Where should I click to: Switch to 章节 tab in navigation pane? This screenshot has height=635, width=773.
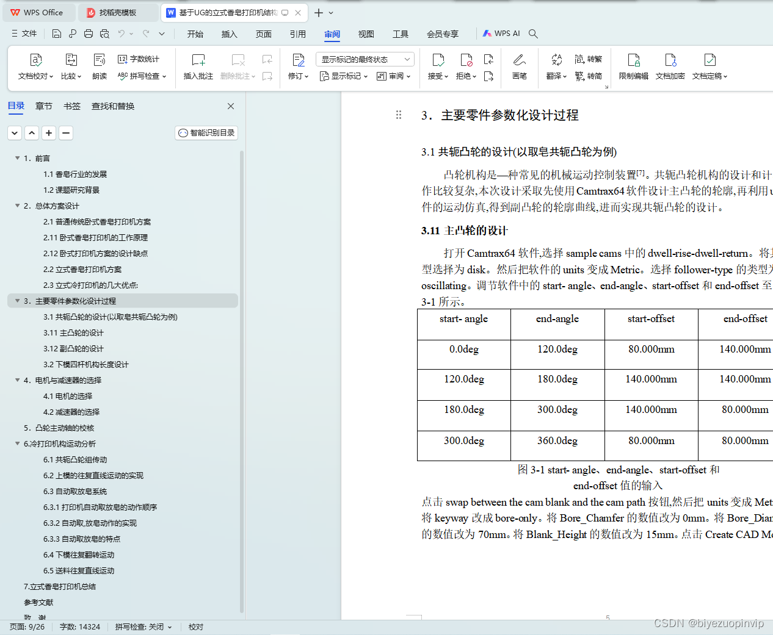tap(44, 106)
